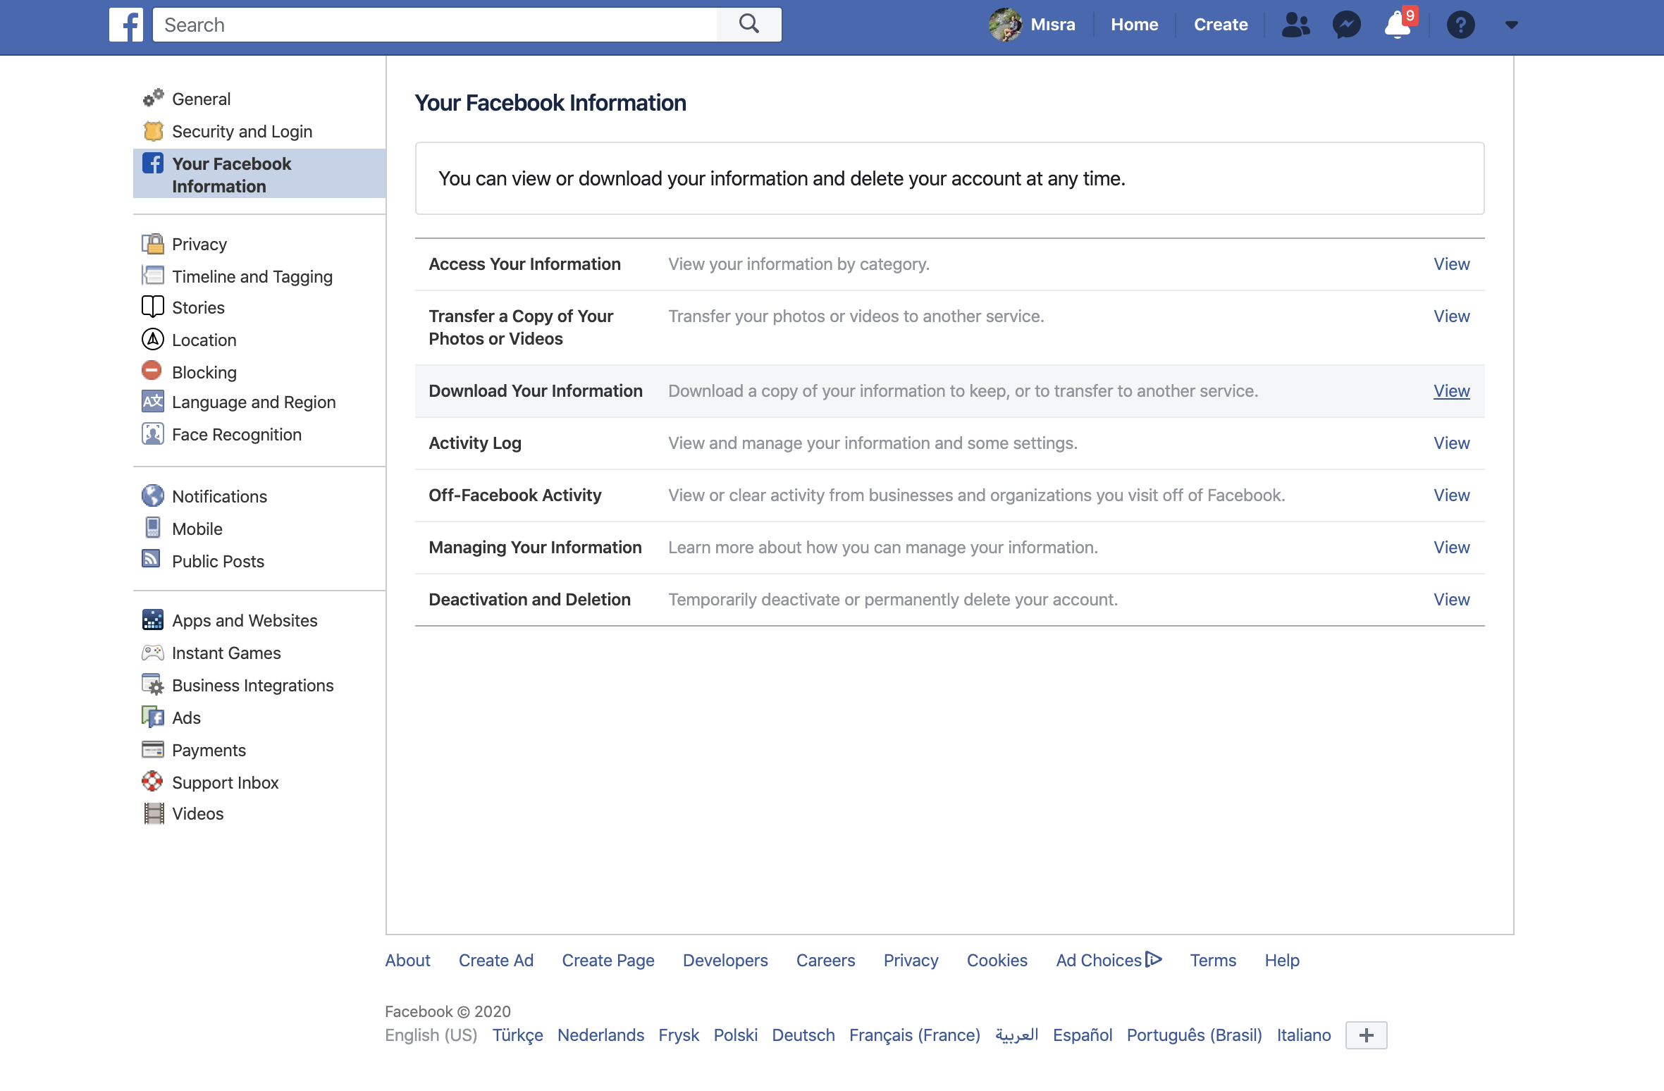Viewport: 1664px width, 1091px height.
Task: Click Developers footer link
Action: click(x=725, y=960)
